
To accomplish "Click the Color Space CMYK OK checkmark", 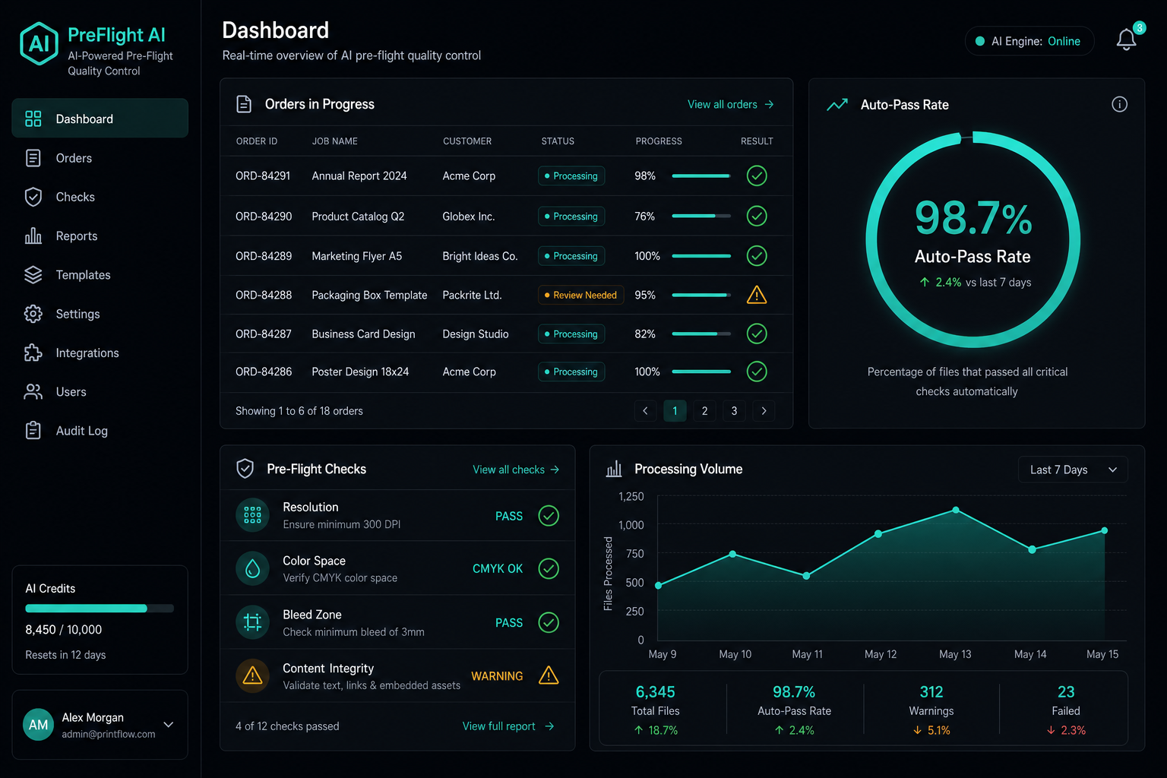I will (549, 568).
